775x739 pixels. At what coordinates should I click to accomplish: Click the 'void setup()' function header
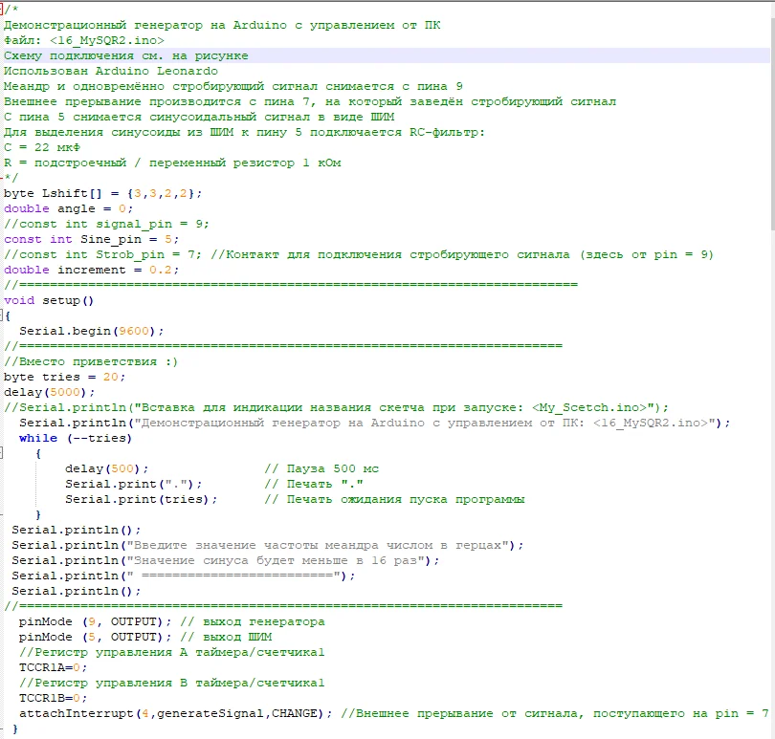[x=49, y=300]
